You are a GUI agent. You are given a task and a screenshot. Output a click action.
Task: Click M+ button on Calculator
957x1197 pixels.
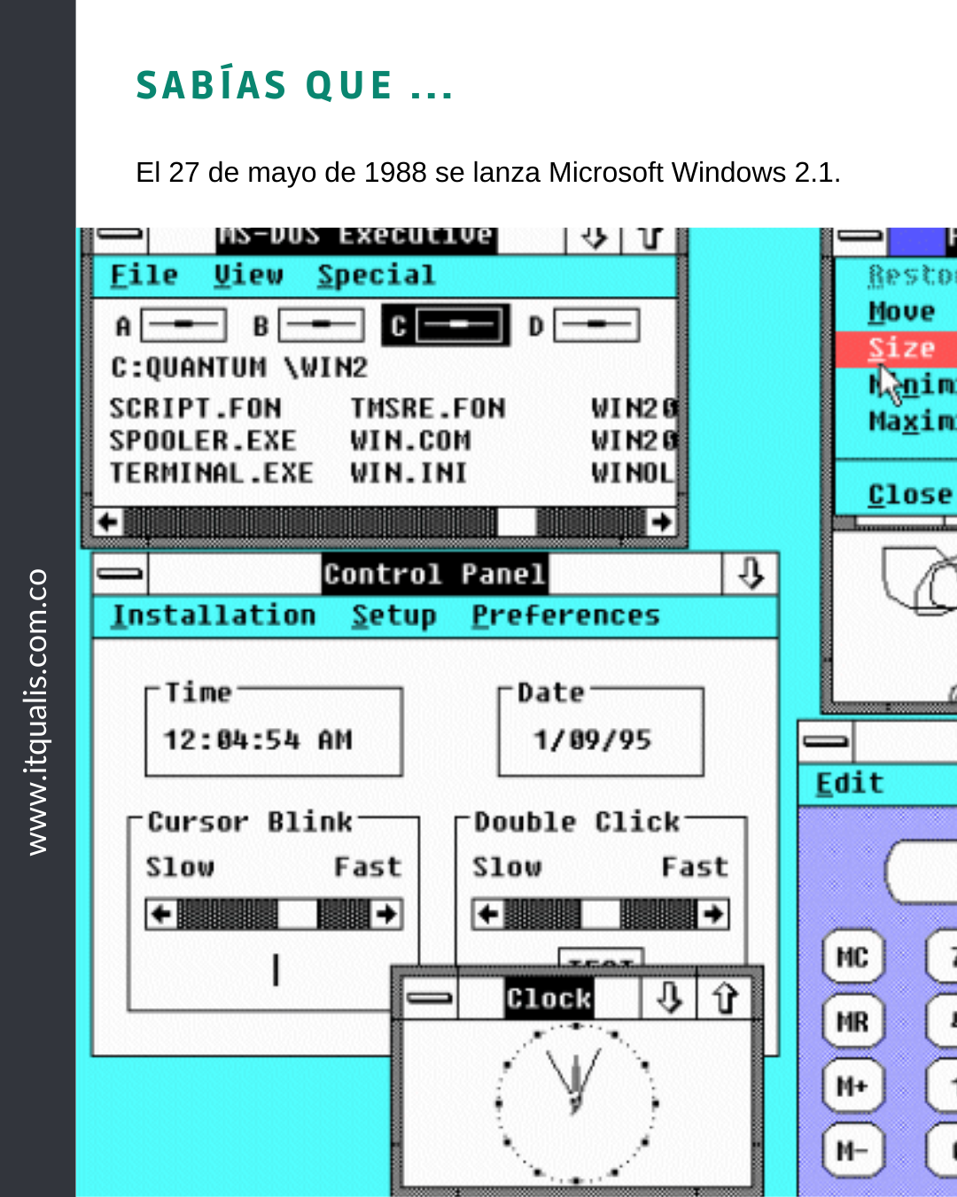[x=852, y=1086]
